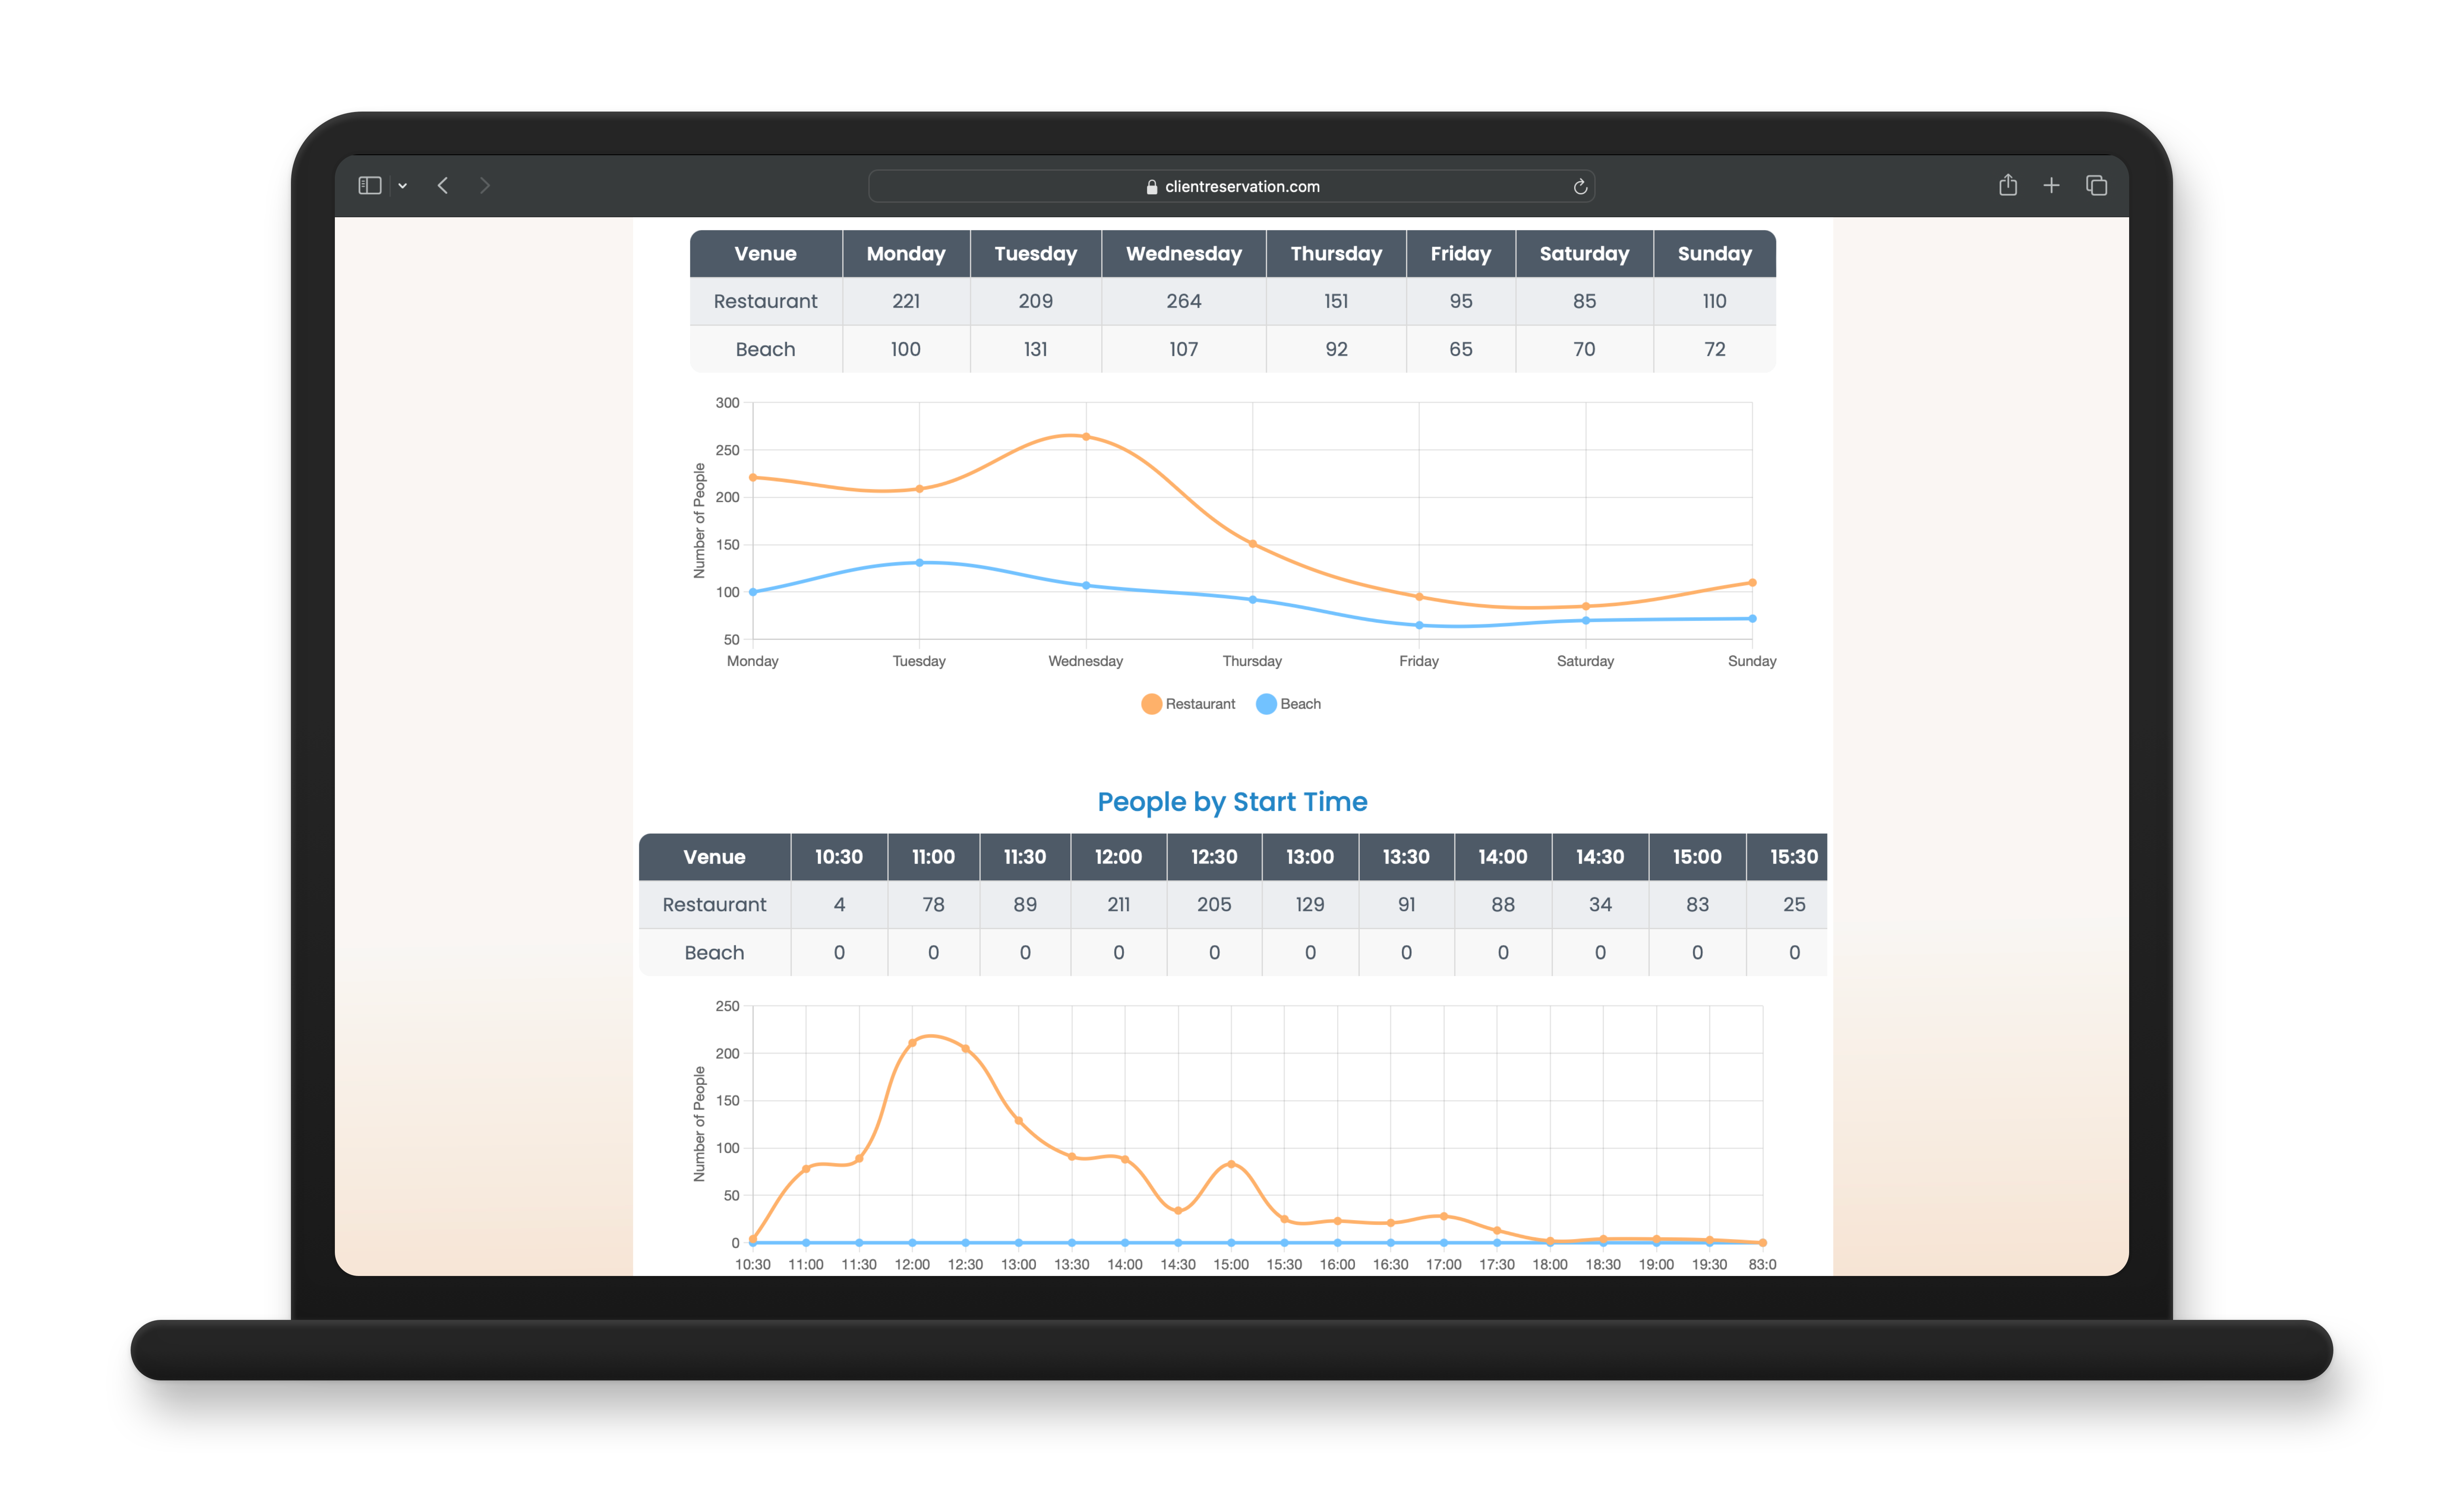Click the clientreservation.com address bar
2464x1492 pixels.
(1241, 187)
